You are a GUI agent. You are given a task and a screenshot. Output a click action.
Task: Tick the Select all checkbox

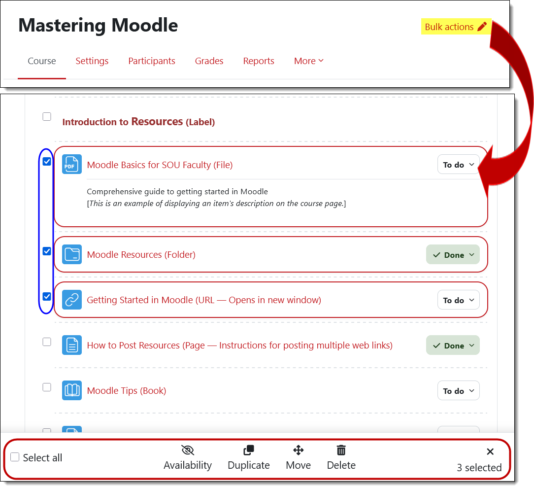click(x=15, y=457)
